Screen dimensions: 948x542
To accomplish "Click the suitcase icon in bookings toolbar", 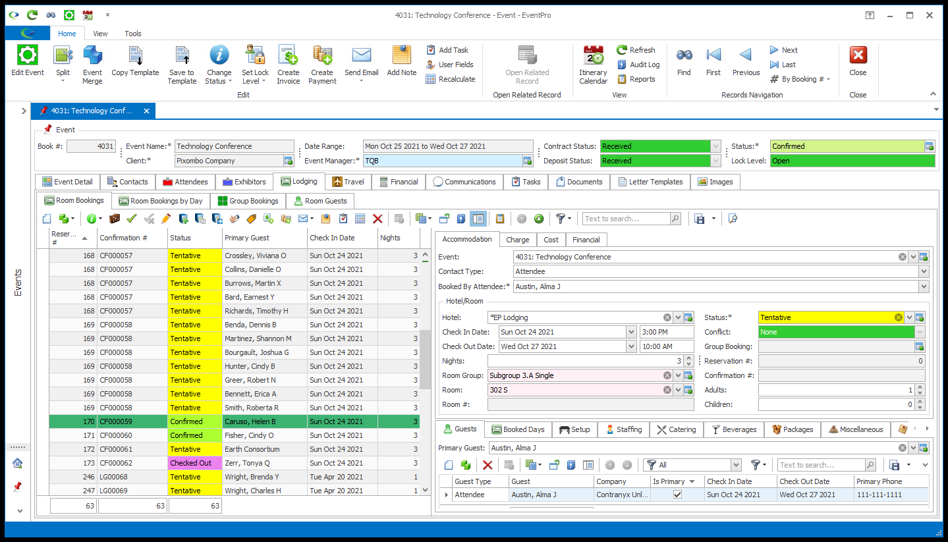I will [115, 219].
